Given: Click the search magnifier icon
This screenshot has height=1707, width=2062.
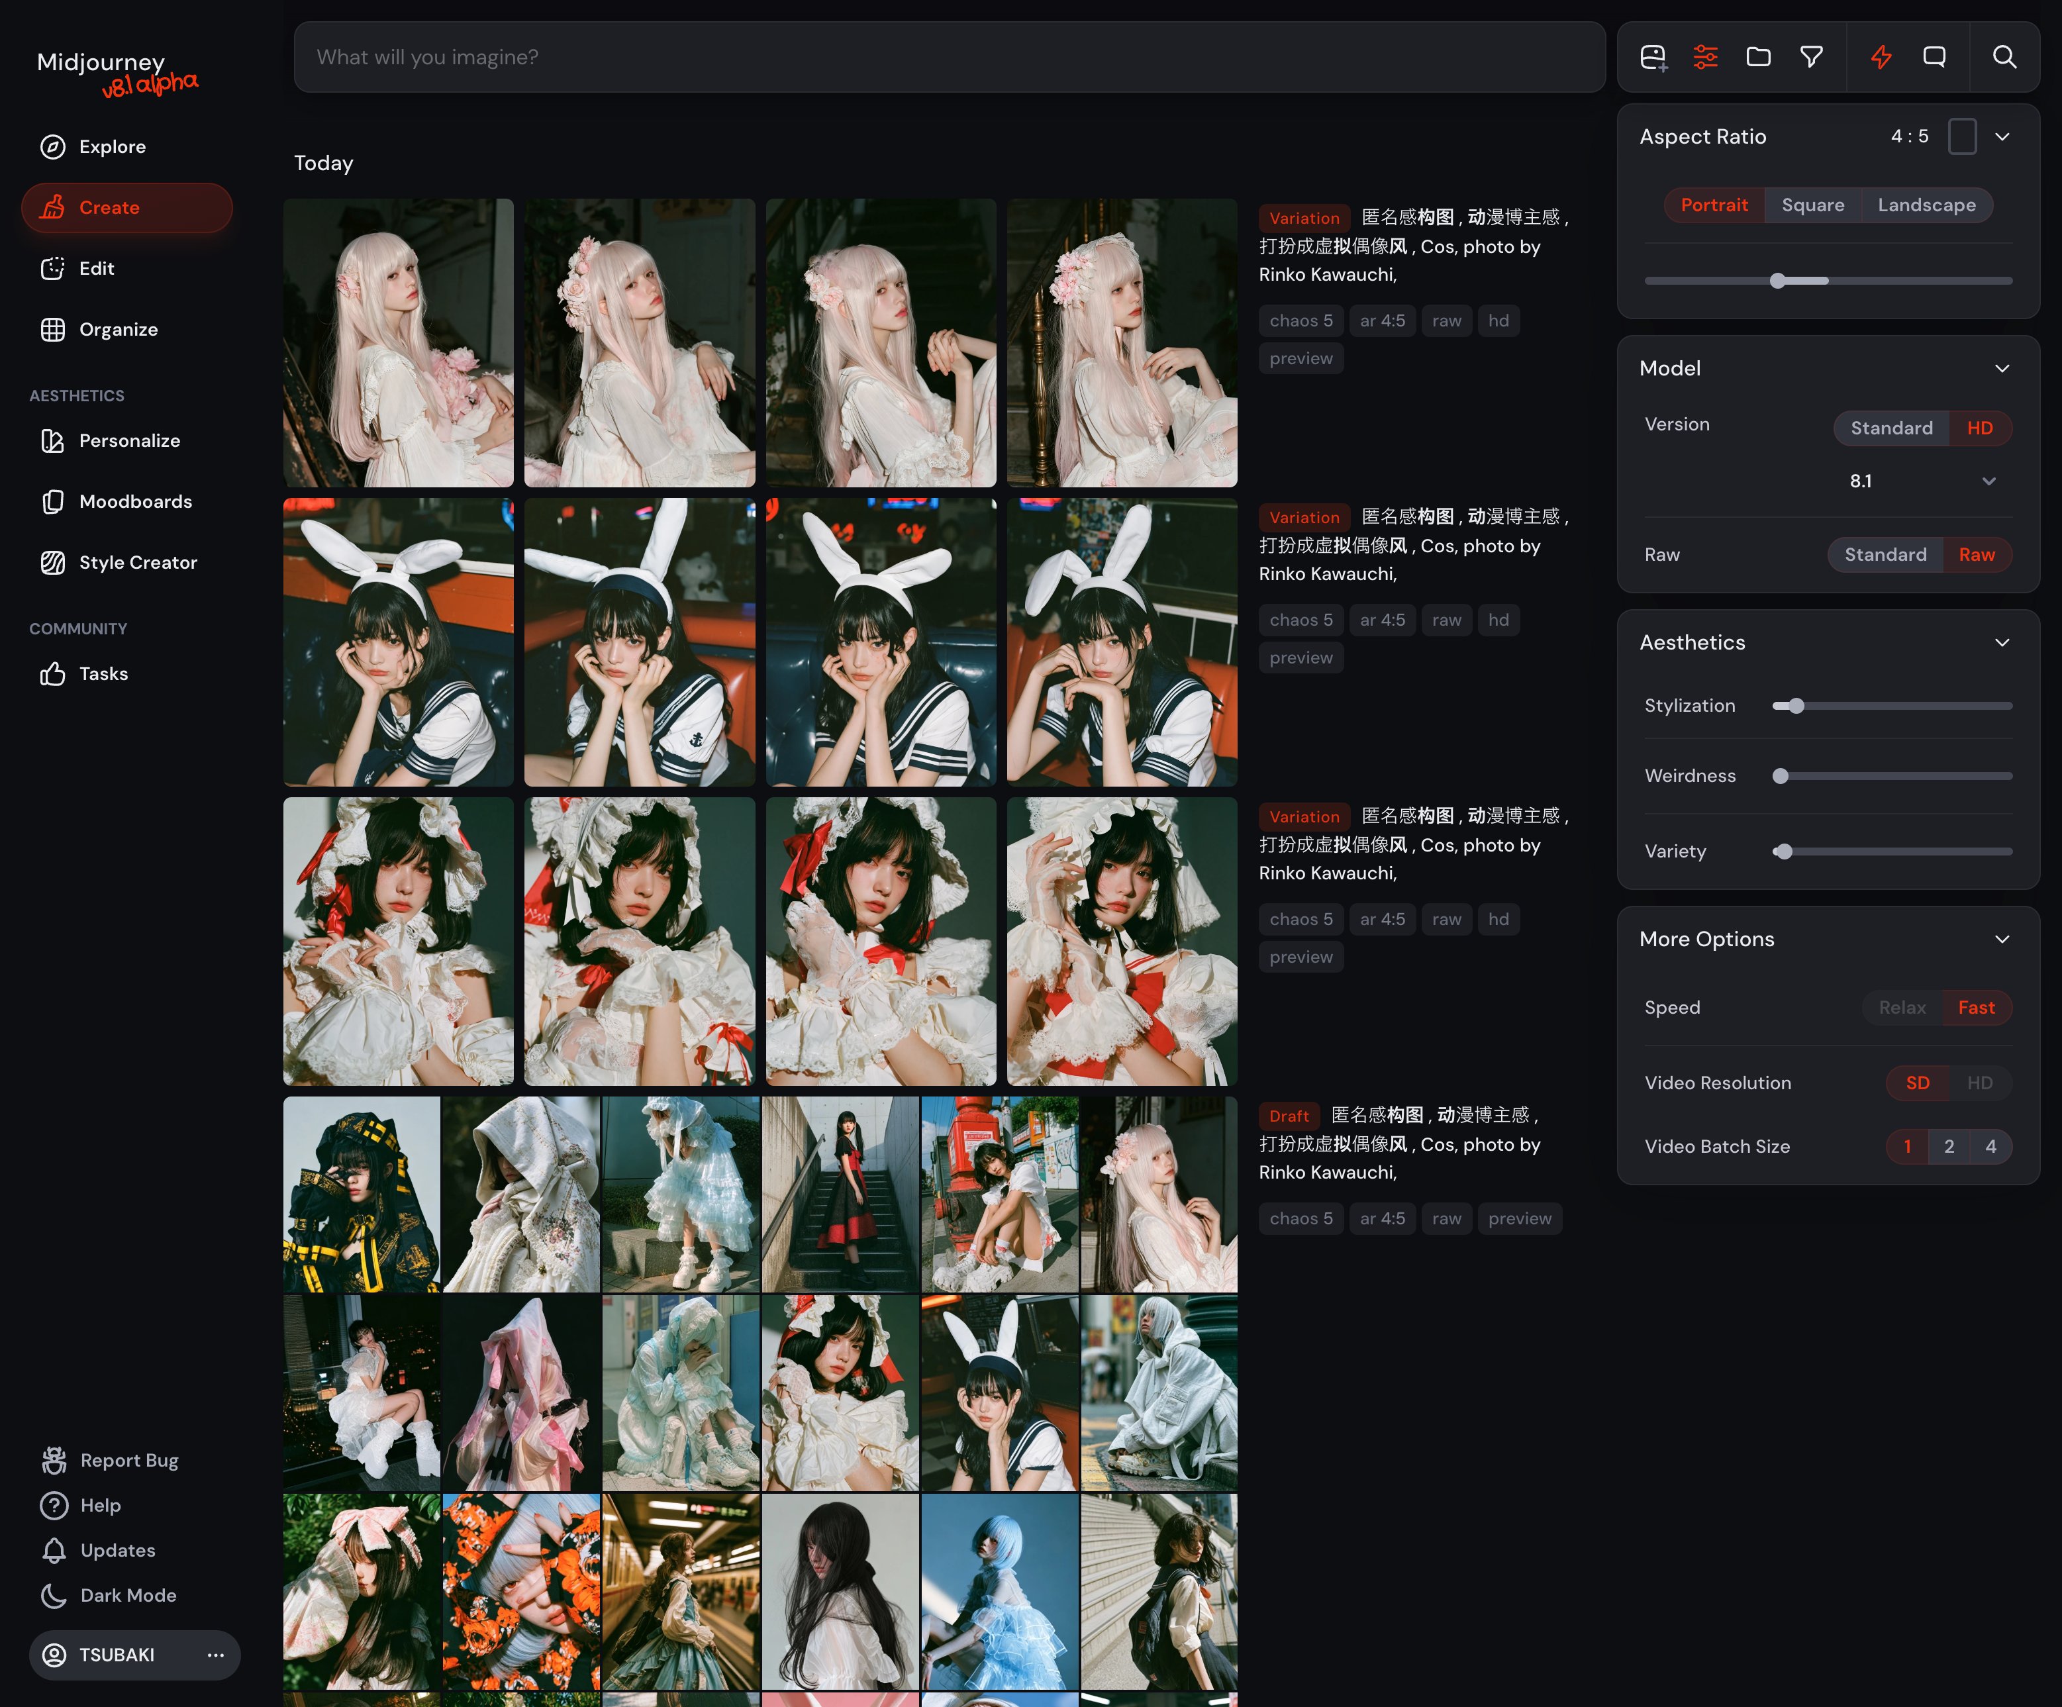Looking at the screenshot, I should coord(2004,57).
